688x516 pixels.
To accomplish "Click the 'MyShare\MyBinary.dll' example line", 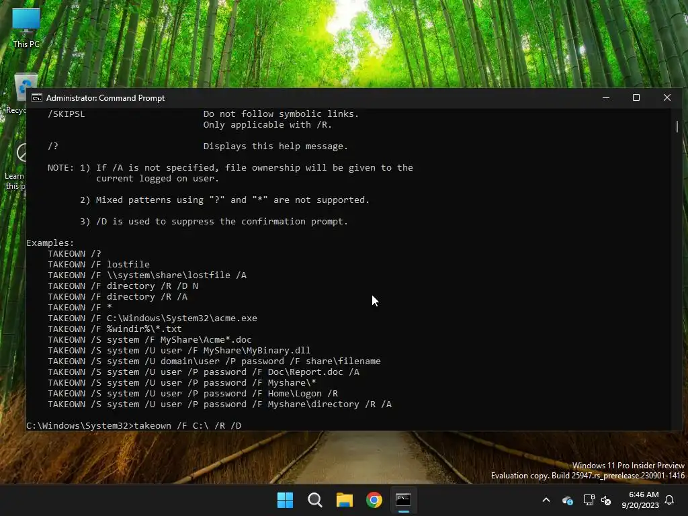I will [179, 351].
